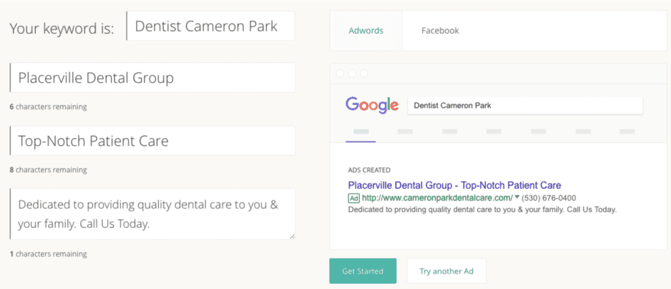Switch to the Adwords tab
Screen dimensions: 671x289
[366, 30]
